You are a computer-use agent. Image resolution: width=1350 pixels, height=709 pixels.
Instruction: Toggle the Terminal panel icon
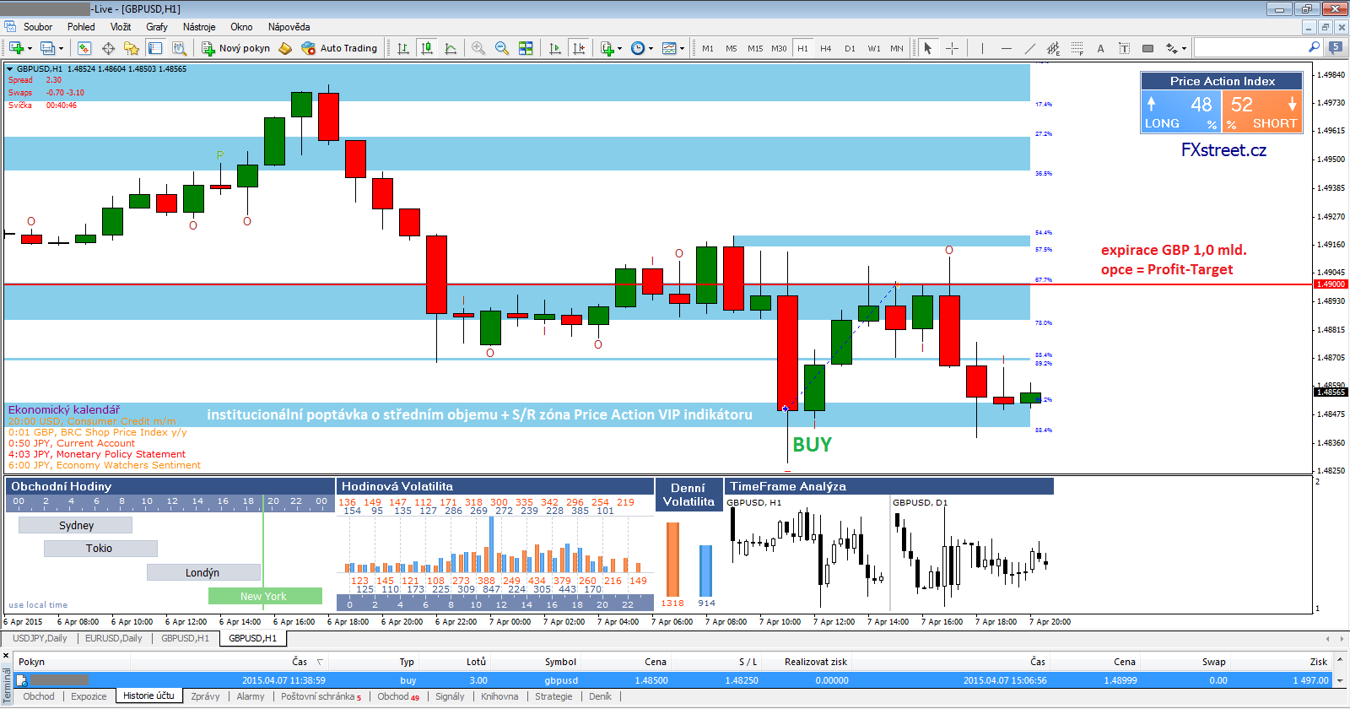(x=155, y=48)
